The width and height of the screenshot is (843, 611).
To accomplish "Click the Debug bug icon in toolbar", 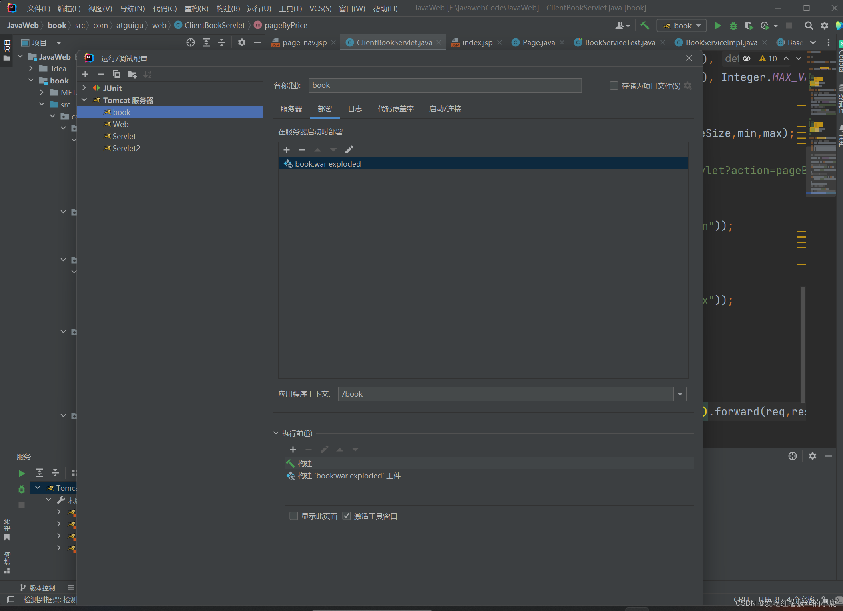I will tap(733, 26).
